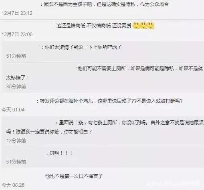This screenshot has height=190, width=204.
Task: Click the middle doge emoji in the comment
Action: click(143, 25)
